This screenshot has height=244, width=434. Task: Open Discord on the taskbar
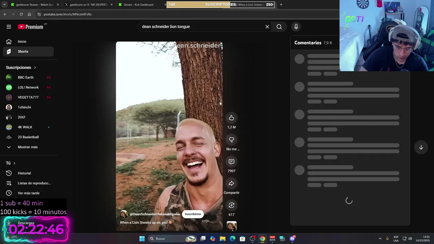pos(292,239)
